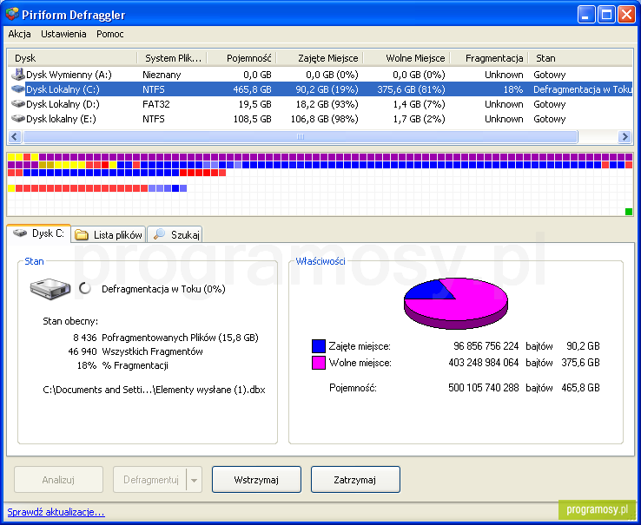The image size is (641, 525).
Task: Click the drive list scroll left arrow
Action: (15, 137)
